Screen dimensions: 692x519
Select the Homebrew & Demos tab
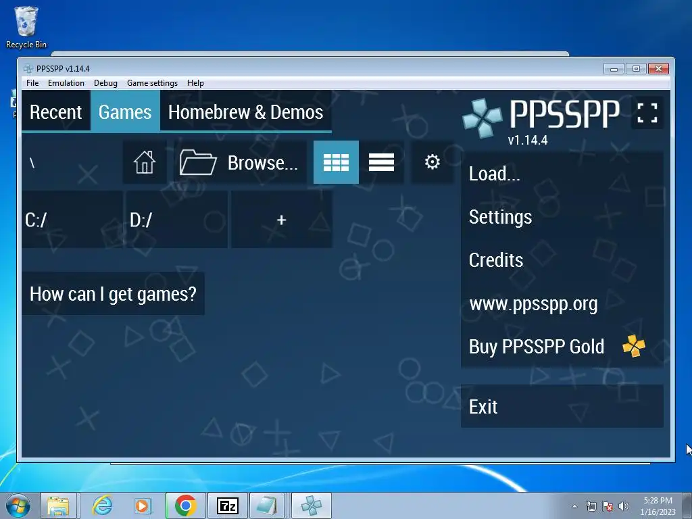tap(246, 112)
